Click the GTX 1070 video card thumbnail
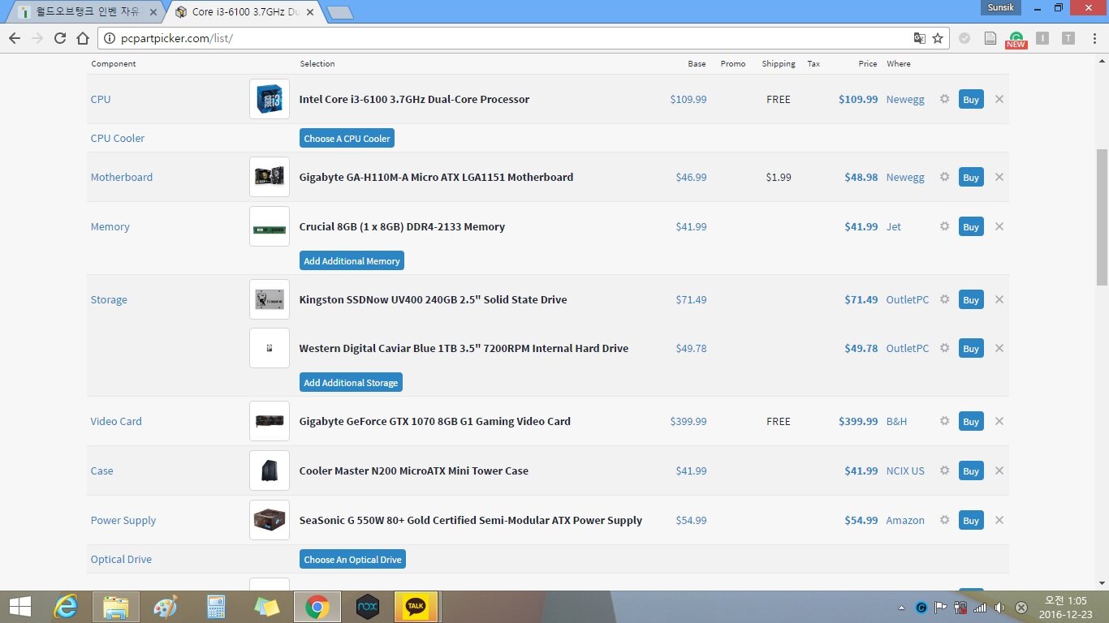Image resolution: width=1109 pixels, height=623 pixels. point(270,421)
